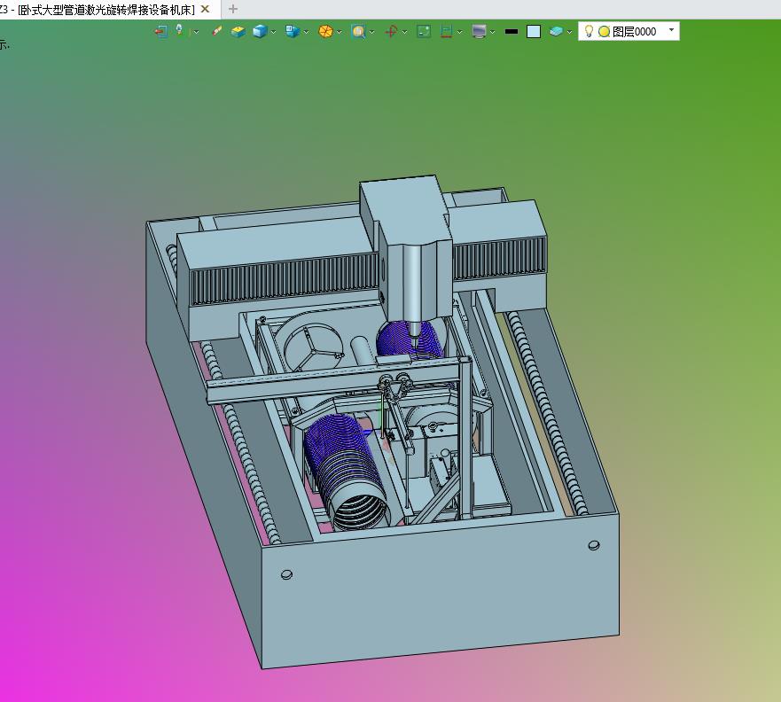Click the teal layer slab icon
The image size is (781, 702).
tap(556, 31)
